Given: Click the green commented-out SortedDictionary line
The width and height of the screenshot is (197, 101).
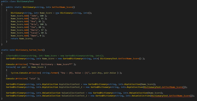Looking at the screenshot, I should [x=55, y=56].
